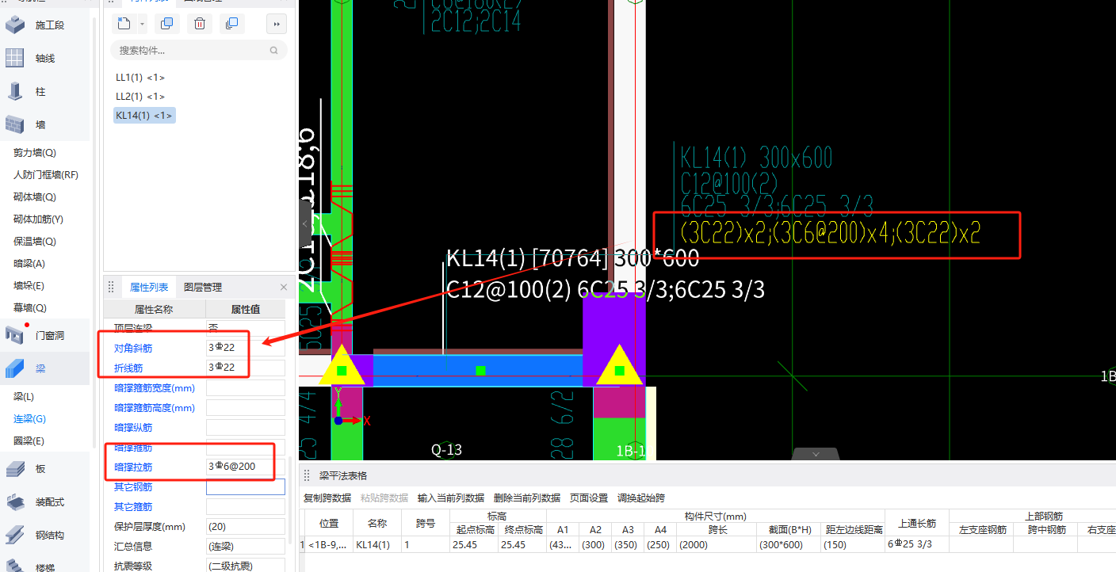Choose 梁(L) under beams
The image size is (1116, 572).
(x=24, y=397)
